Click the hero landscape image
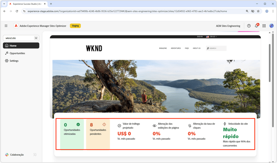The width and height of the screenshot is (277, 163). (x=156, y=86)
